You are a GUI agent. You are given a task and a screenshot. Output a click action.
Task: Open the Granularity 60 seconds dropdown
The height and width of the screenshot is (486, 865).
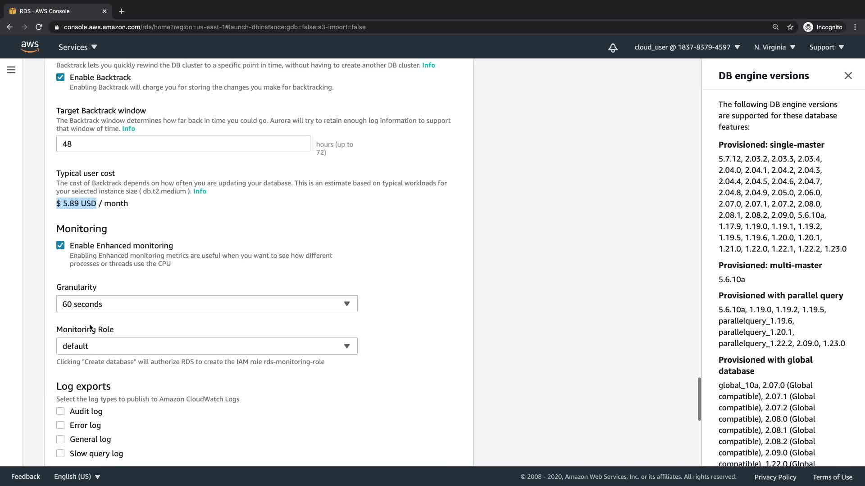[x=206, y=304]
